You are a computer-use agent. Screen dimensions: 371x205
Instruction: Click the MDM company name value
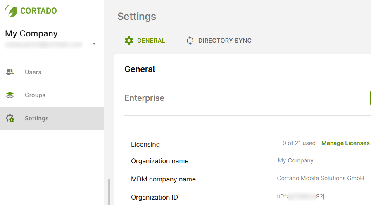[x=321, y=178]
